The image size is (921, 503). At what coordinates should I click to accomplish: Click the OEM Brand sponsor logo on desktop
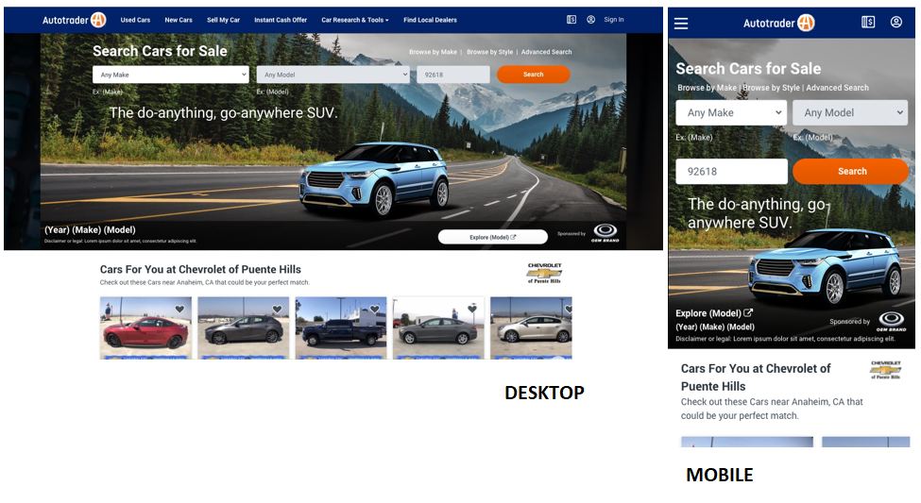coord(605,232)
